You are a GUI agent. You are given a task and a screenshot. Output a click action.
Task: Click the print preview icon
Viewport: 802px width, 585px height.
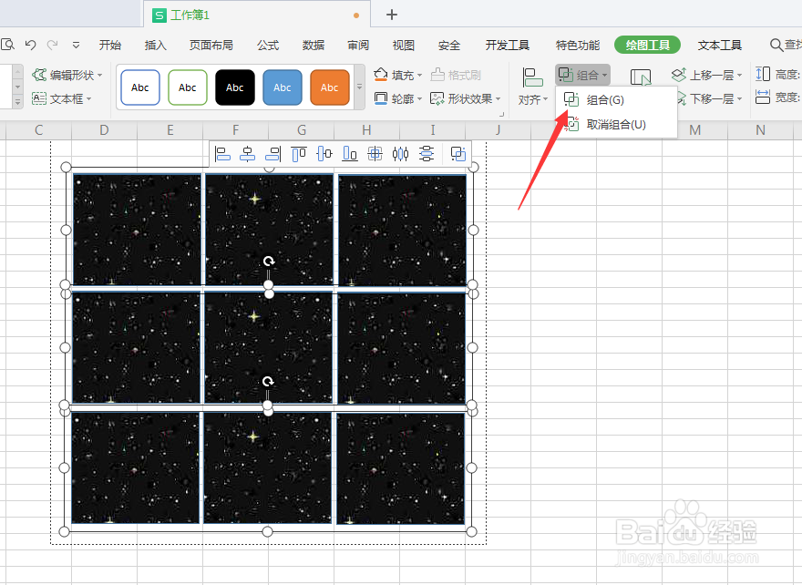(x=7, y=45)
